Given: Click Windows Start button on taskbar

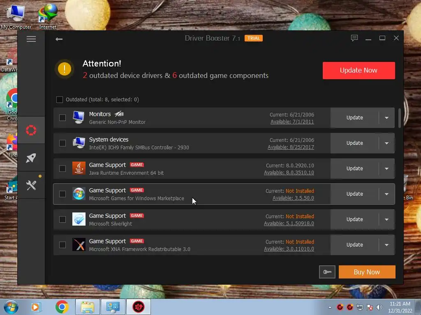Looking at the screenshot, I should tap(11, 307).
